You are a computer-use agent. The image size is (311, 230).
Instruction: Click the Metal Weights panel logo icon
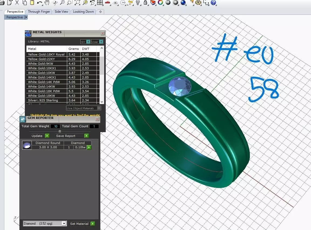28,34
